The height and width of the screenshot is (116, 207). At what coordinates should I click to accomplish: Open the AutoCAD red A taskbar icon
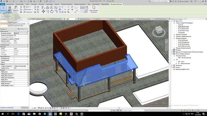coord(71,114)
